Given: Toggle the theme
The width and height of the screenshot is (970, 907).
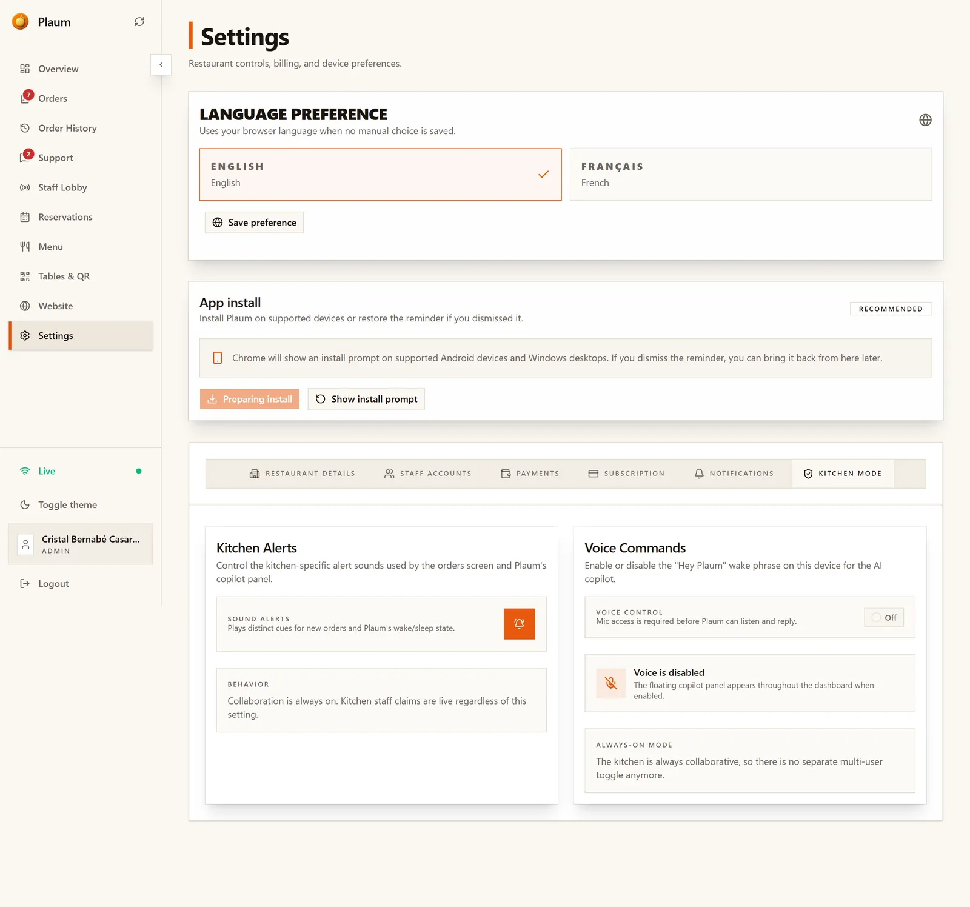Looking at the screenshot, I should coord(80,505).
